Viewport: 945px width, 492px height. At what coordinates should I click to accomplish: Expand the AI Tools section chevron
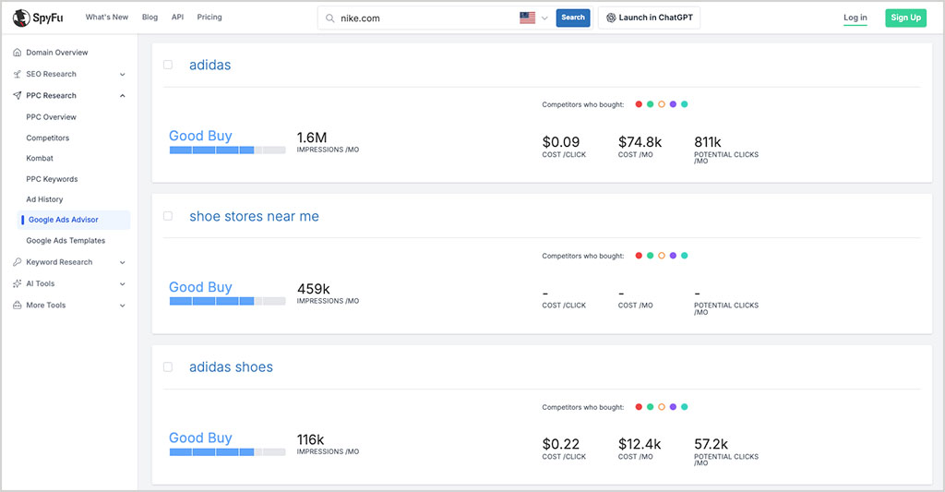(123, 284)
